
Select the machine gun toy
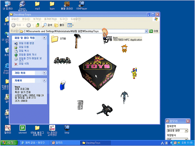tap(105, 110)
